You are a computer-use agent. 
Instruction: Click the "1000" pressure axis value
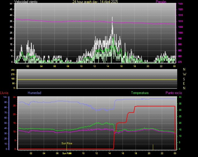coord(180,33)
